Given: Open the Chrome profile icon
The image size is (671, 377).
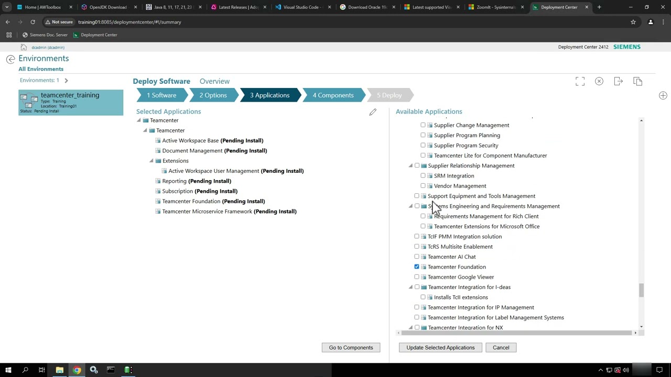Looking at the screenshot, I should [651, 22].
